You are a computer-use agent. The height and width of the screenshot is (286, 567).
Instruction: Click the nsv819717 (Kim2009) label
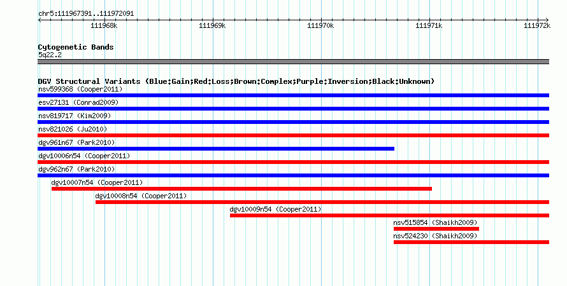[x=75, y=116]
